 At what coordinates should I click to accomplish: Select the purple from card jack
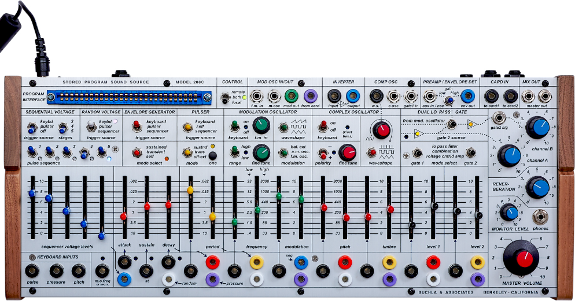pos(311,95)
